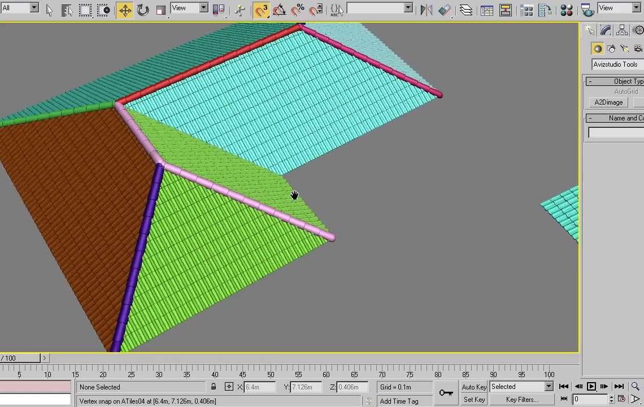
Task: Activate the Select and Rotate tool
Action: [141, 10]
